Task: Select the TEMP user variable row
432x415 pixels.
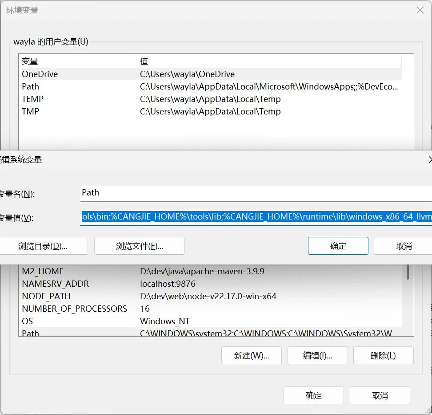Action: (x=211, y=99)
